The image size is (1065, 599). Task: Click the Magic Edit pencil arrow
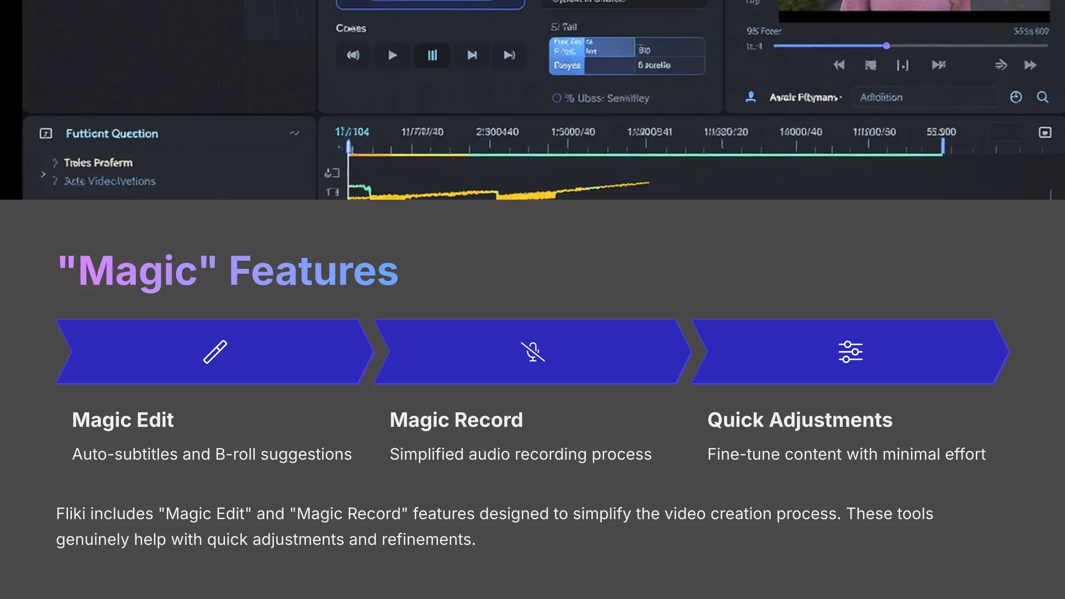pos(215,351)
